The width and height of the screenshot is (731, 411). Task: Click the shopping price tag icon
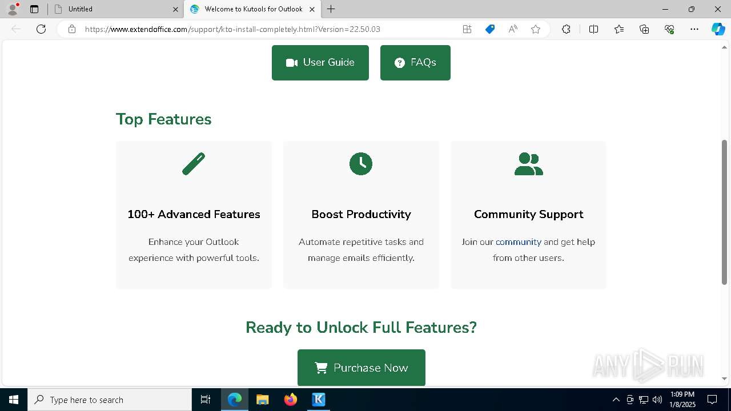click(490, 29)
